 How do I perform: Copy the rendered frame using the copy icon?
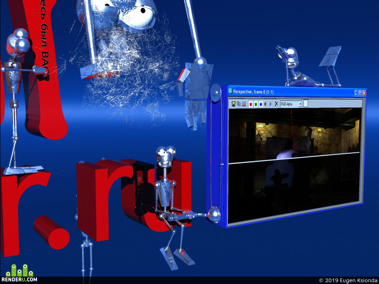click(x=239, y=104)
